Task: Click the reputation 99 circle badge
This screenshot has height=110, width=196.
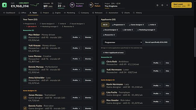Action: tap(72, 5)
